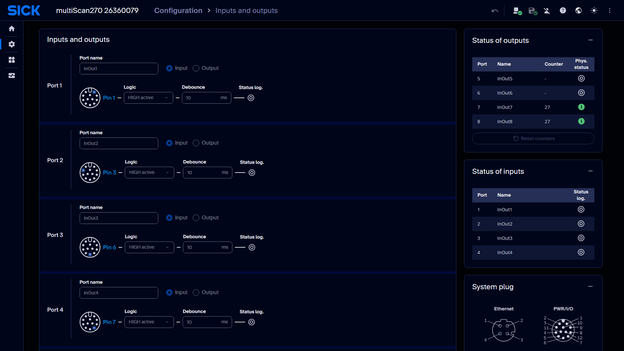Select Output radio for Port 2

point(196,143)
